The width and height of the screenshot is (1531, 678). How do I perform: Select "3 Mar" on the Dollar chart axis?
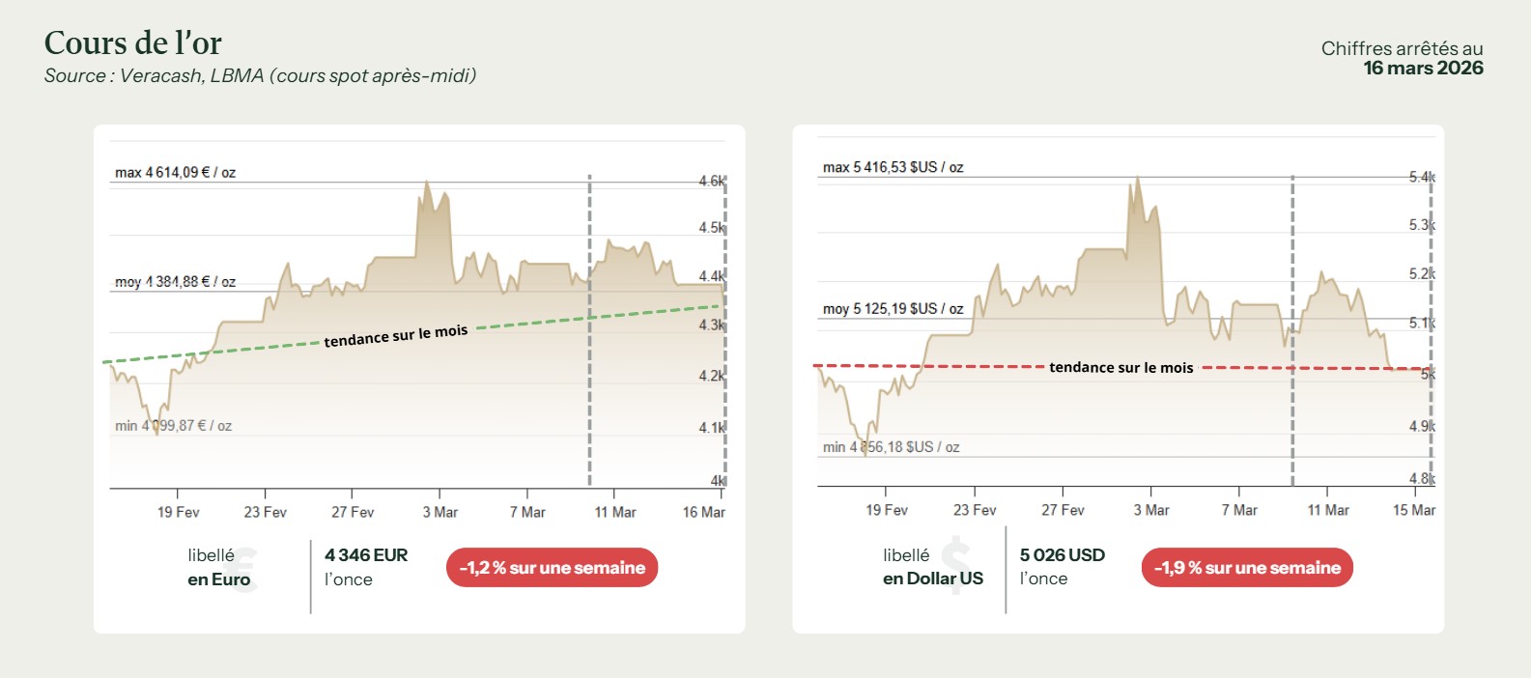[x=1150, y=510]
